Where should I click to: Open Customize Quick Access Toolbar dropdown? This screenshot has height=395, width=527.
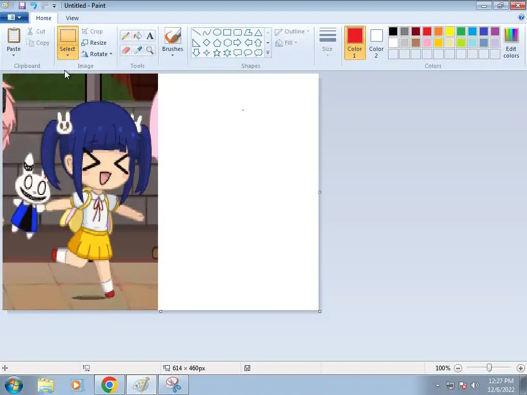(54, 6)
